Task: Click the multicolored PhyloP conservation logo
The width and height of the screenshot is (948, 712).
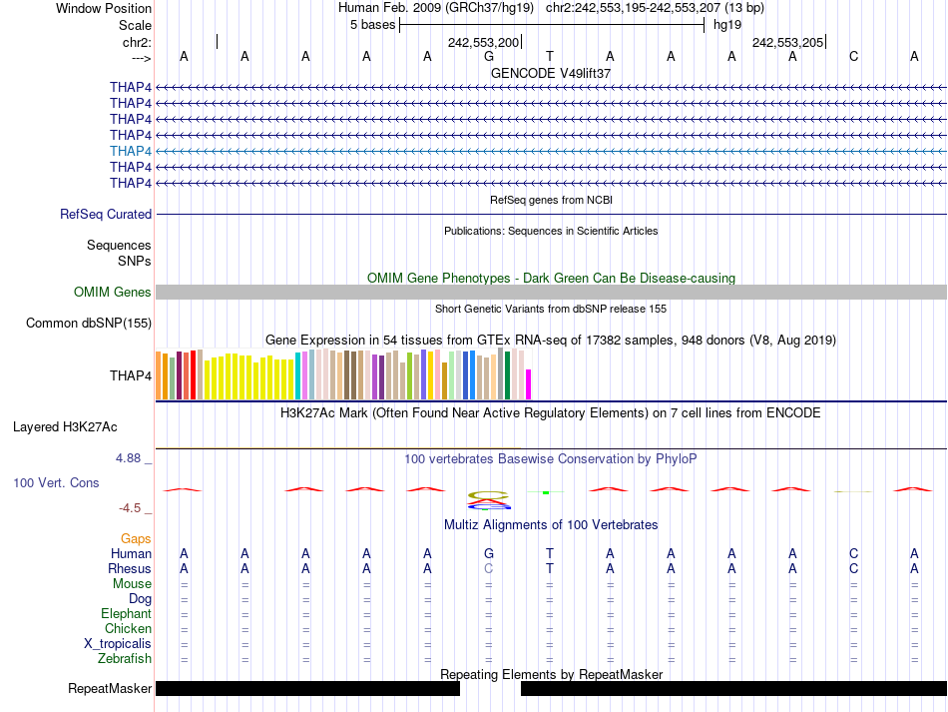Action: [488, 498]
